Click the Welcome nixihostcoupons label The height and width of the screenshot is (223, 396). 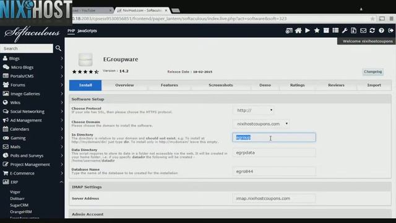click(368, 42)
